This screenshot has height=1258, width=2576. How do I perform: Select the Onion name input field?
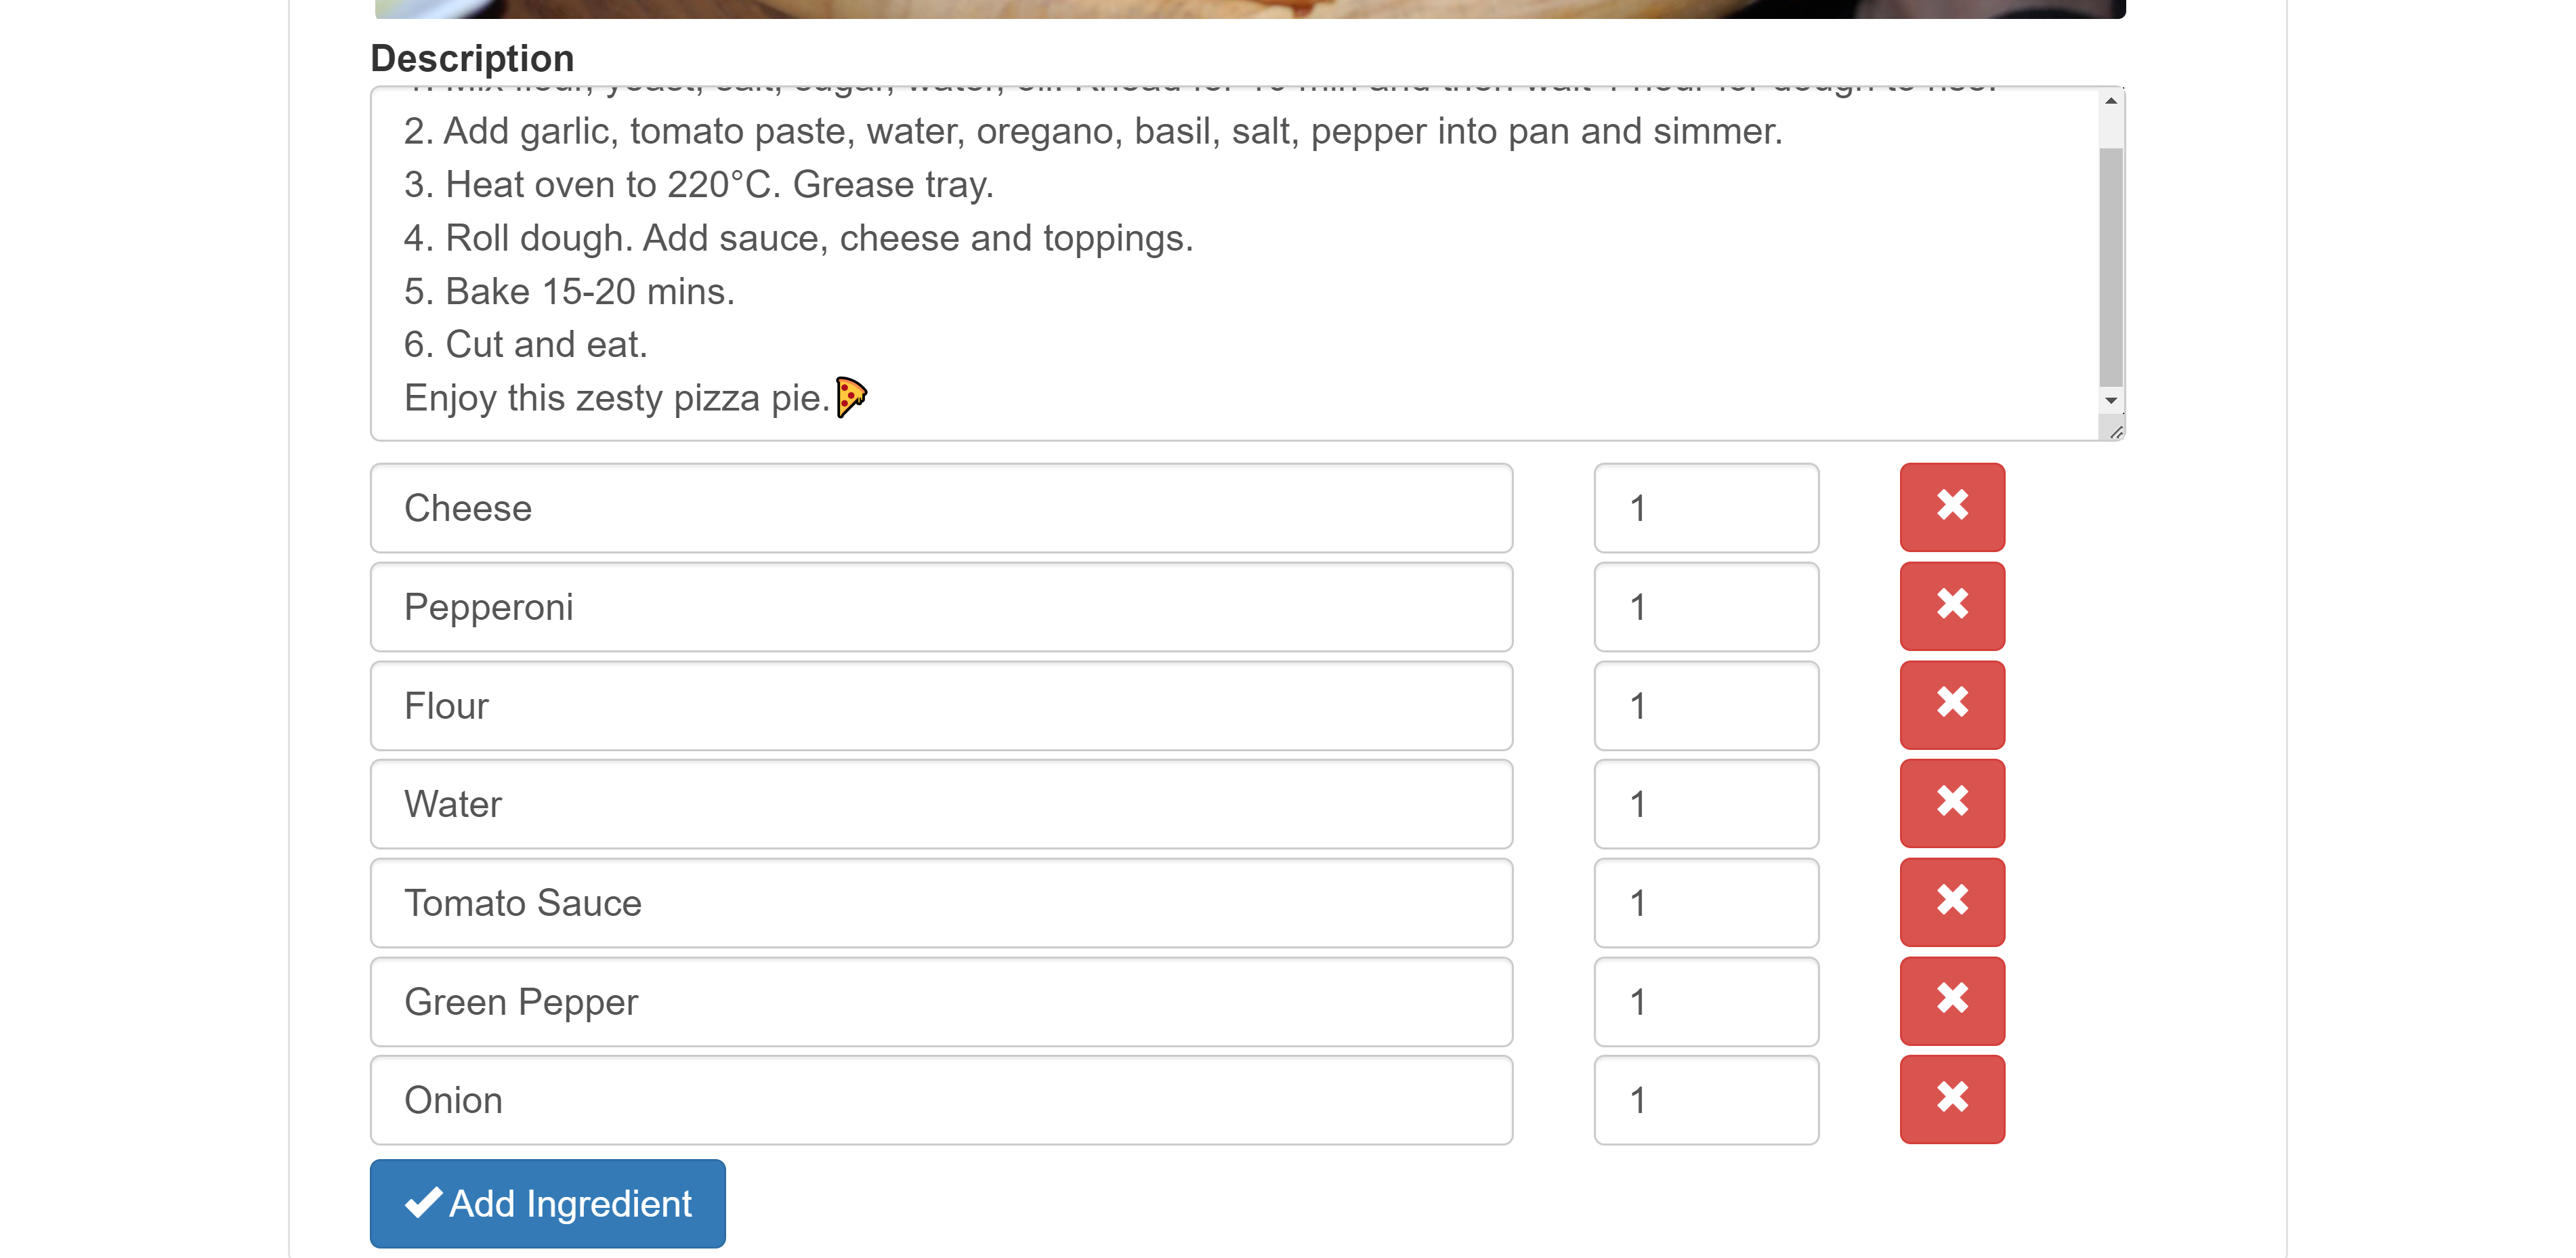939,1099
